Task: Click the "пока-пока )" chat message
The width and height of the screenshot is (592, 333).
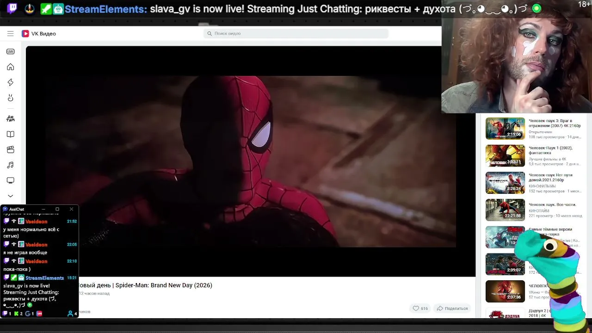Action: click(17, 269)
